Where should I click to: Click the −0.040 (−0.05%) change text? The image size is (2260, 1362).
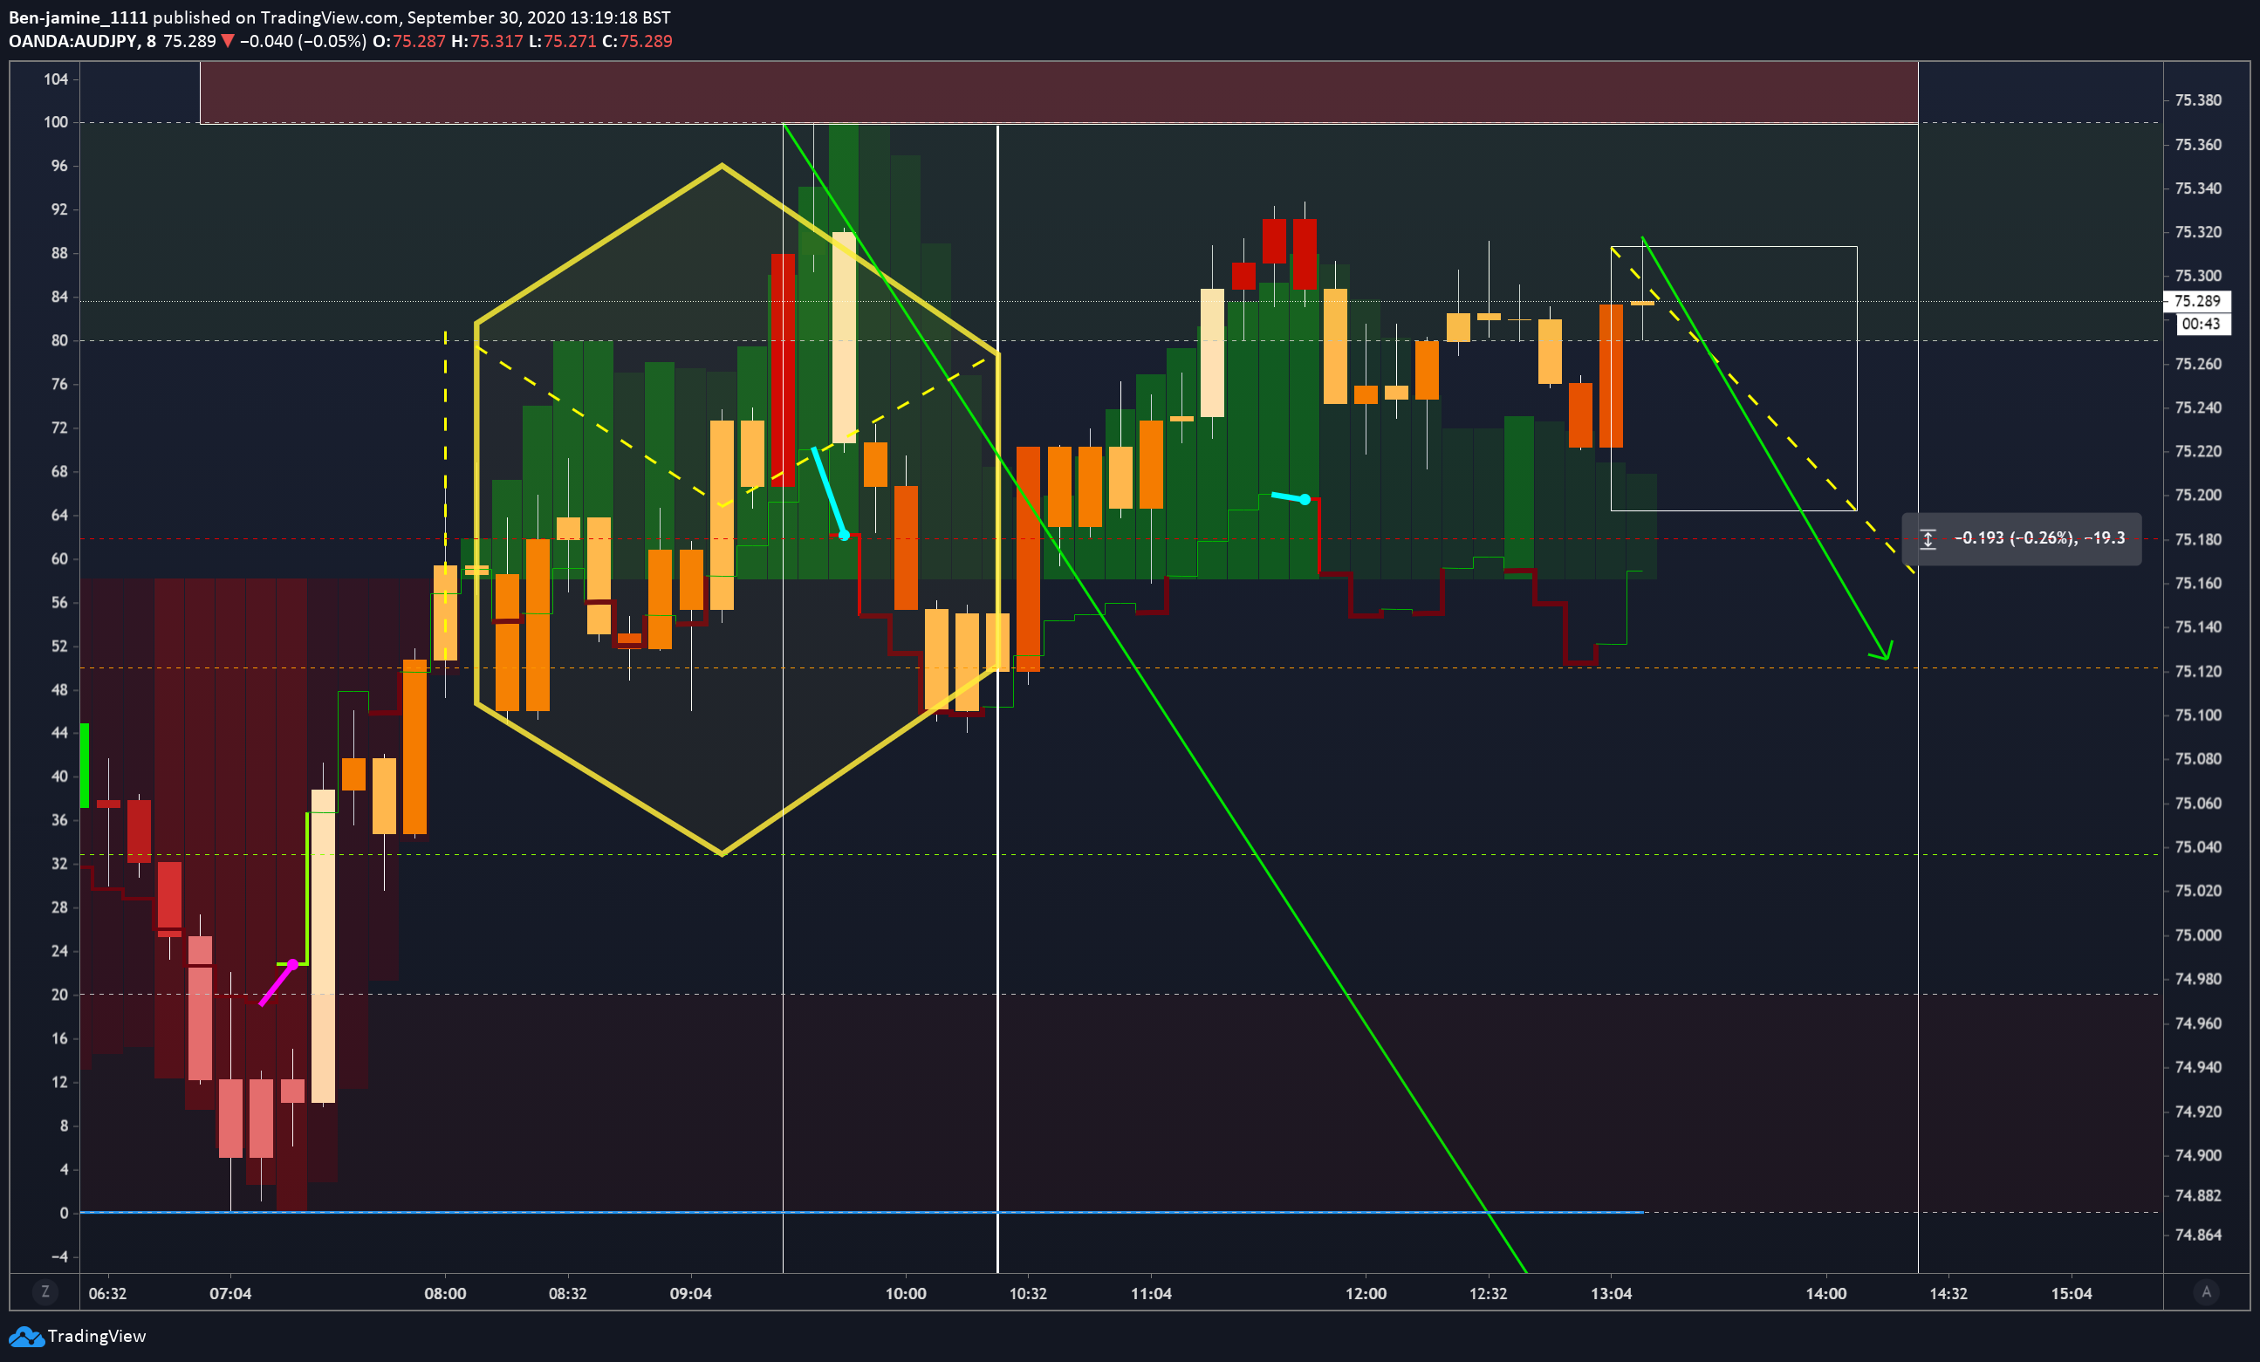click(303, 41)
